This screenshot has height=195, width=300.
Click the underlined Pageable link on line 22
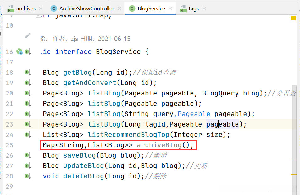point(194,114)
